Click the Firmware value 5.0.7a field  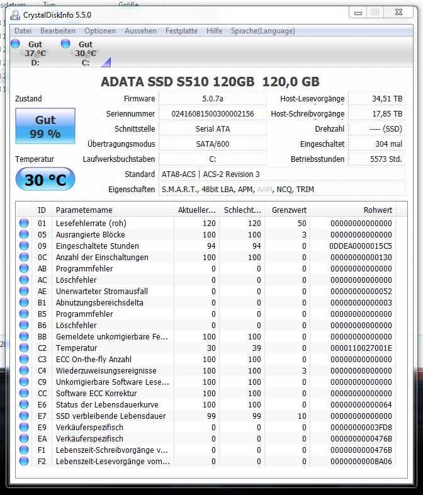213,98
